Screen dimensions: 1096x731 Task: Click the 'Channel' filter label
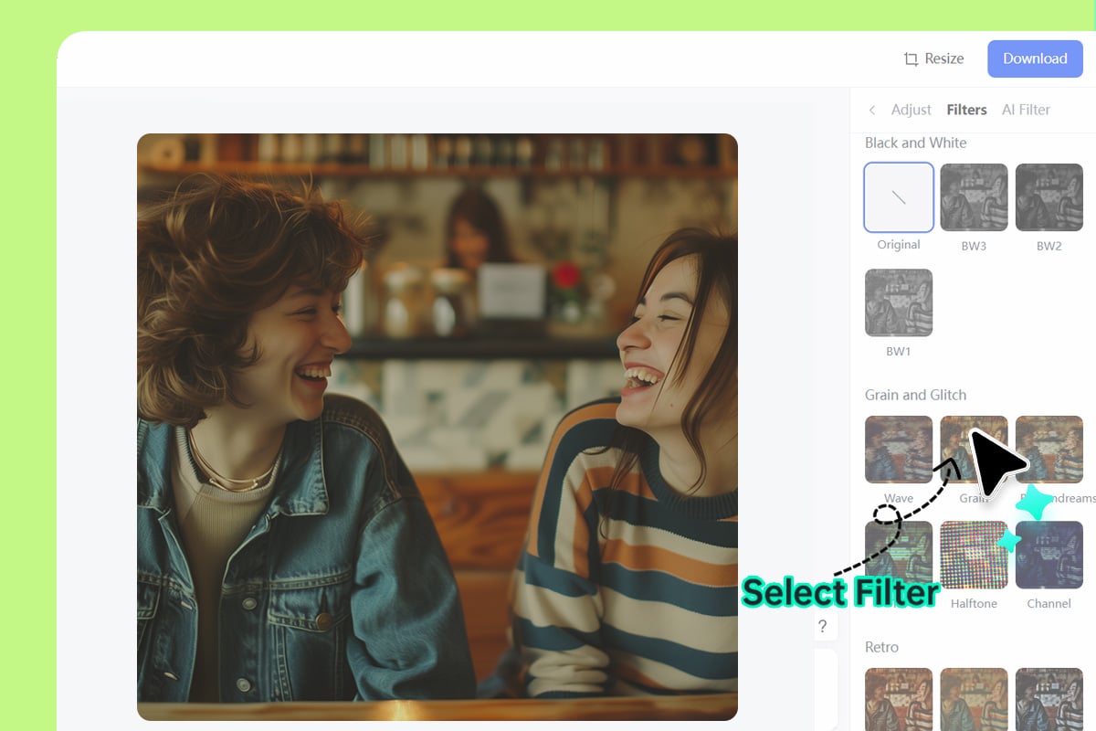tap(1049, 603)
